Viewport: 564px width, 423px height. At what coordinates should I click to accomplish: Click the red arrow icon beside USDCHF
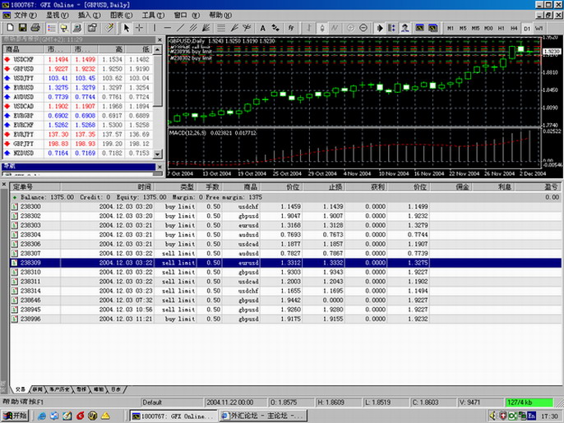[x=7, y=59]
